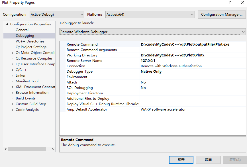Image resolution: width=247 pixels, height=167 pixels.
Task: Expand the Linker node
Action: click(x=12, y=76)
